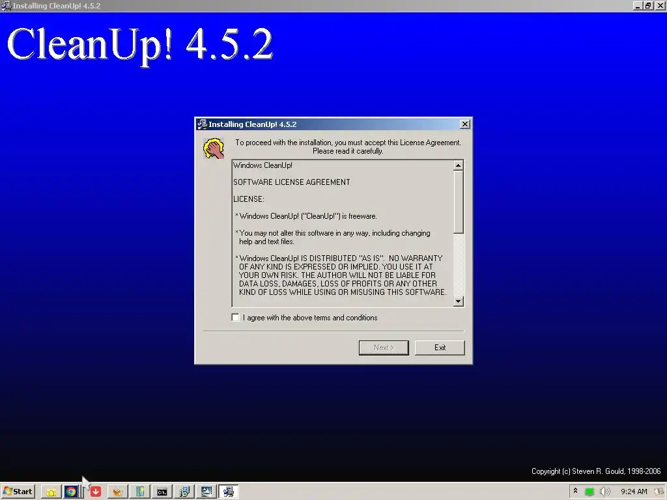Expand hidden system tray icons
This screenshot has width=667, height=500.
tap(575, 491)
